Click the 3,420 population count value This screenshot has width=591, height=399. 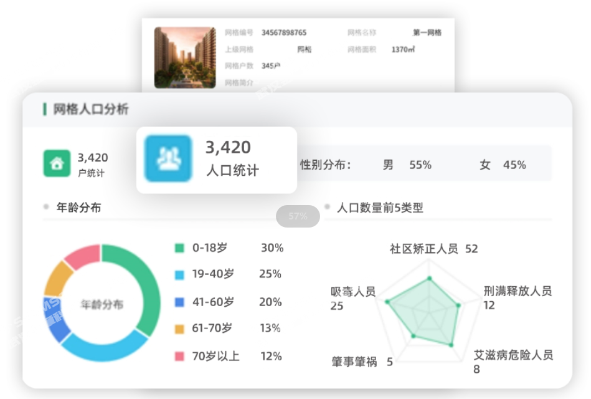tap(228, 147)
